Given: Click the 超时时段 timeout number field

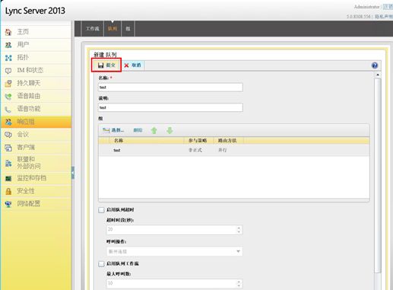Looking at the screenshot, I should point(175,230).
